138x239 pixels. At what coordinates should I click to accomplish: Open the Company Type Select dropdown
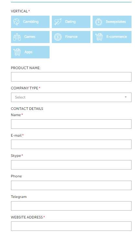[x=71, y=97]
